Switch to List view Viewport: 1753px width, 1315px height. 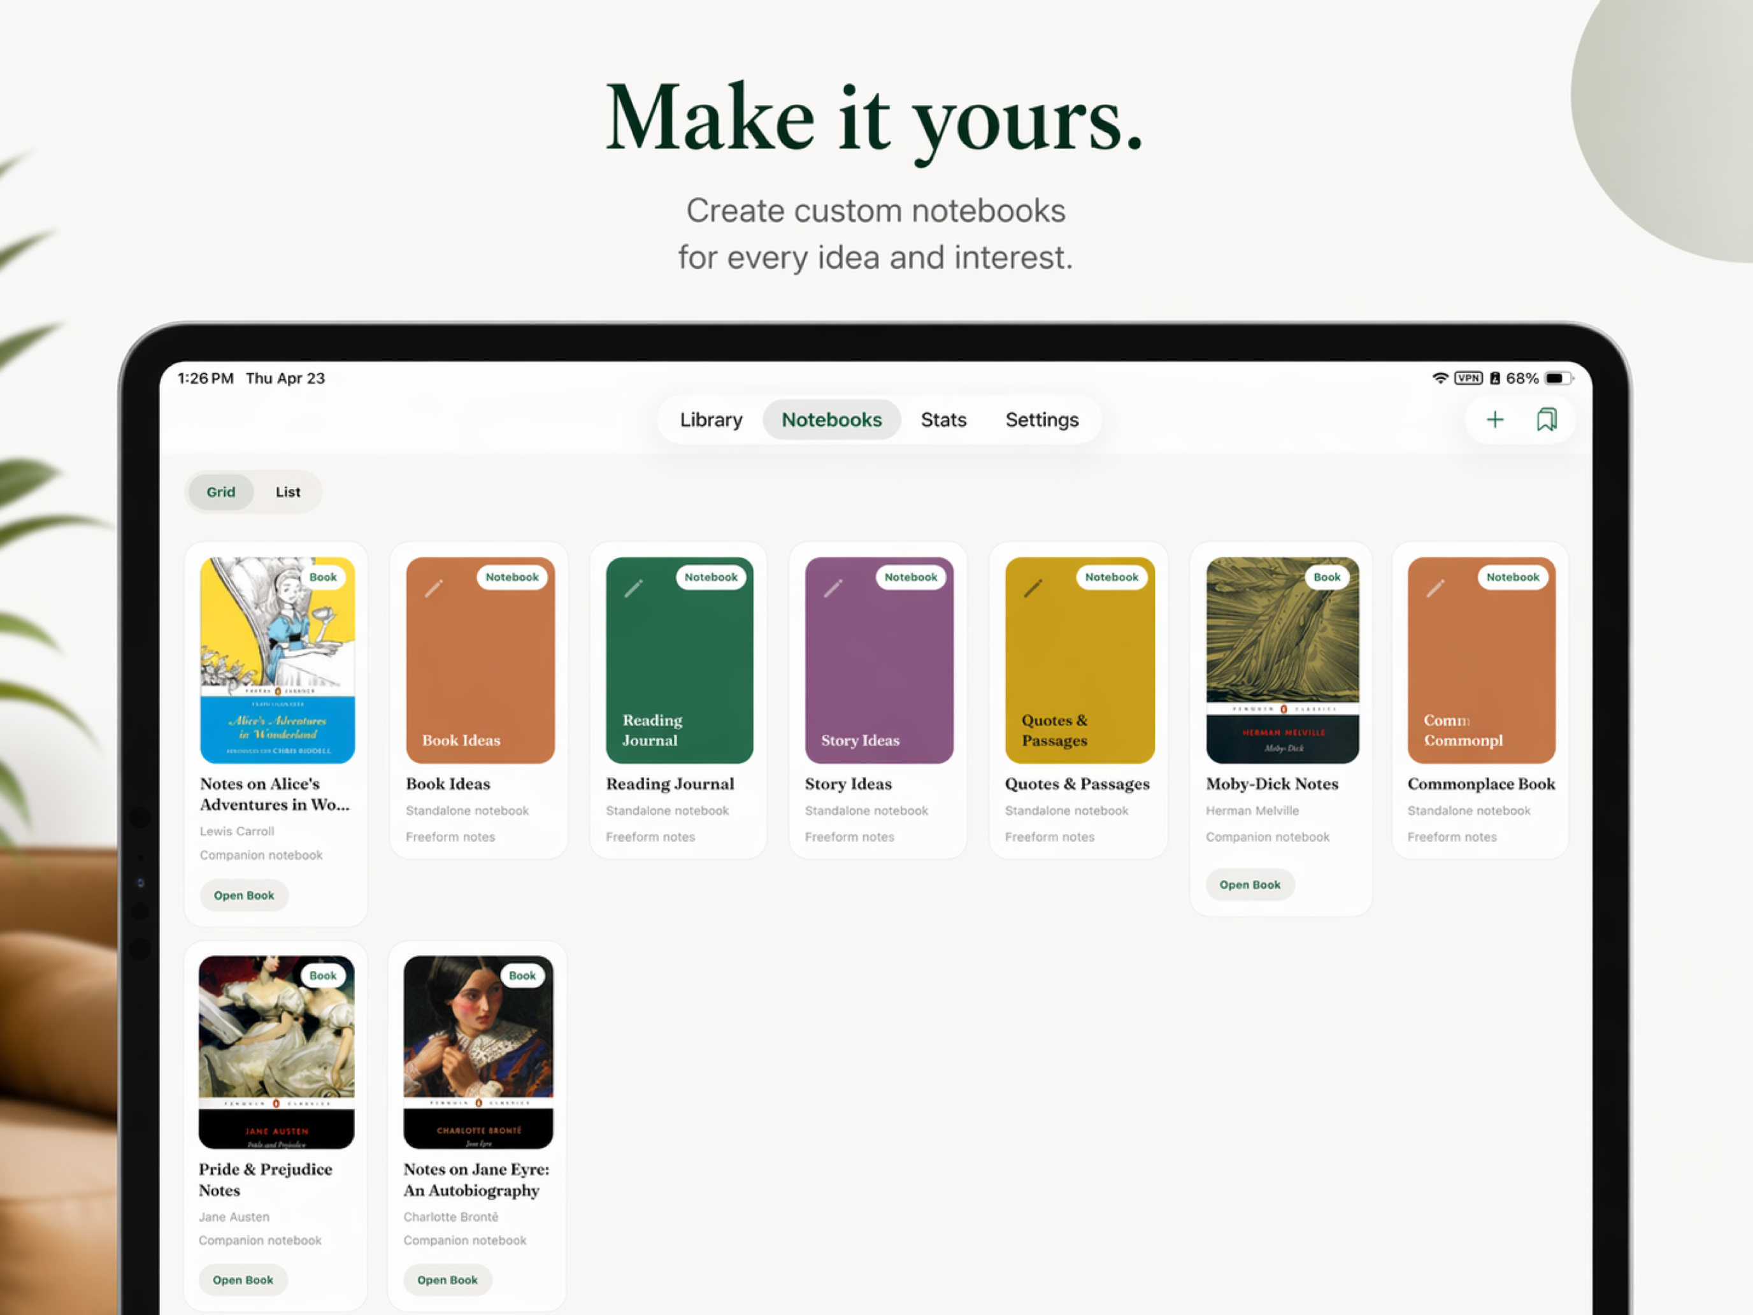pos(288,492)
